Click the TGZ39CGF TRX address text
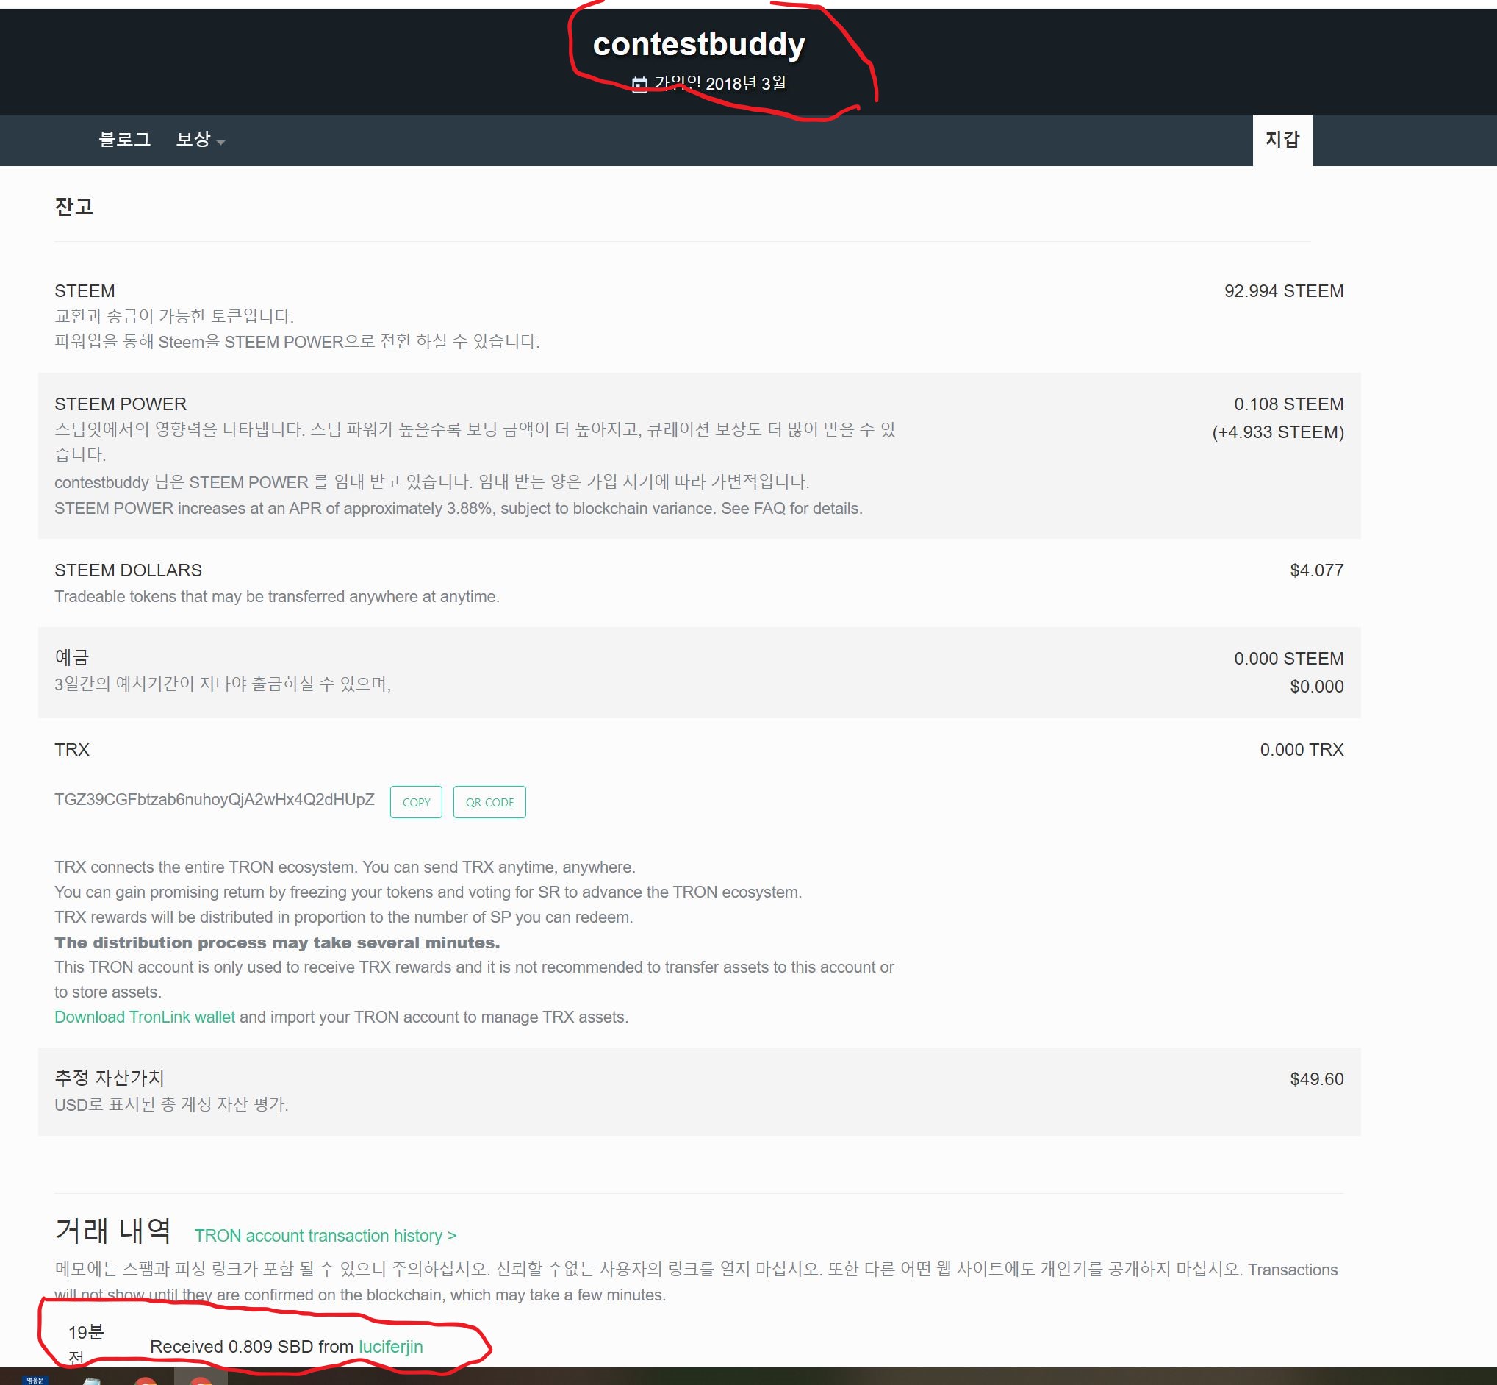 click(215, 800)
